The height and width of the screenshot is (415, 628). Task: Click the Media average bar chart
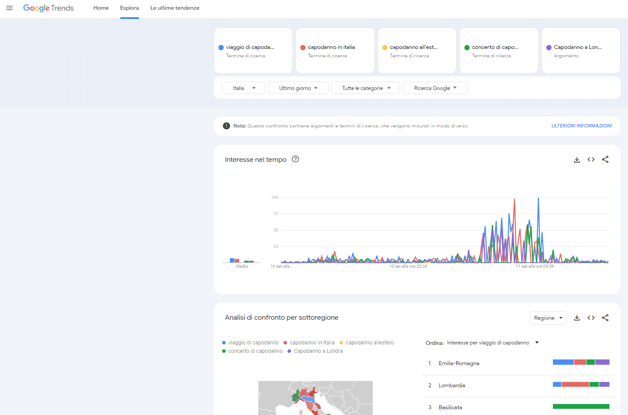[242, 261]
